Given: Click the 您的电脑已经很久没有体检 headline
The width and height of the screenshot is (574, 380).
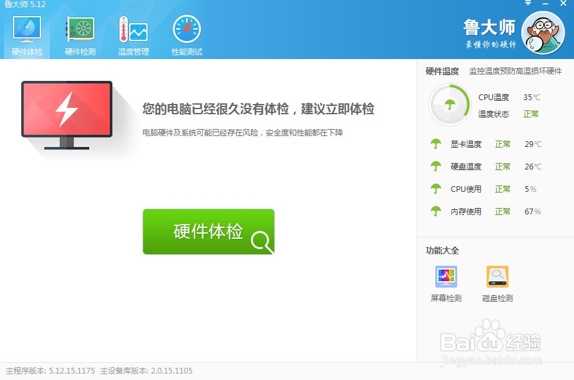Looking at the screenshot, I should pos(258,108).
